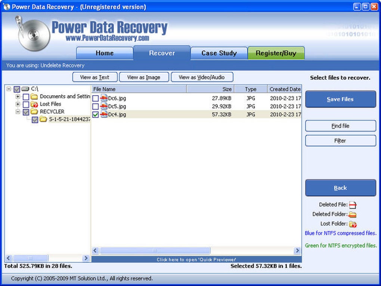
Task: Visit the www.PowerDataRecovery.com link
Action: [x=107, y=38]
